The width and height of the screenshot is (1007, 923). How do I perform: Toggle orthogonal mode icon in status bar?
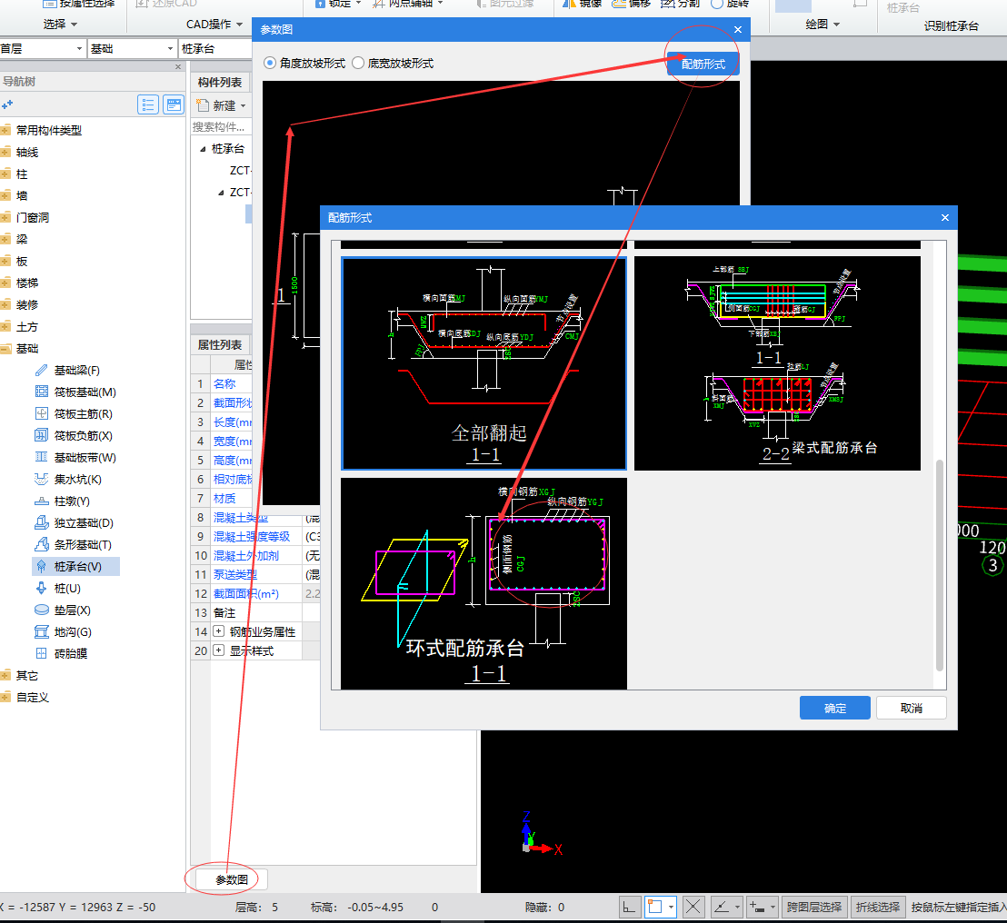629,907
